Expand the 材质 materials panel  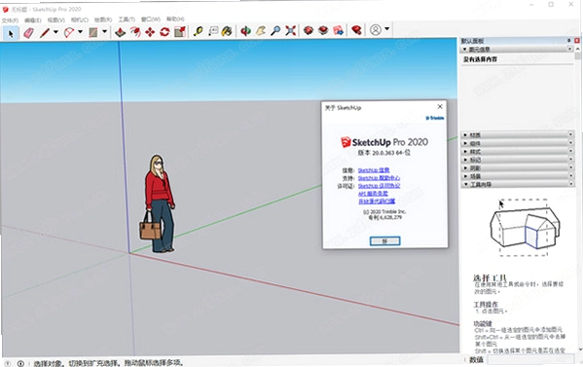(517, 134)
